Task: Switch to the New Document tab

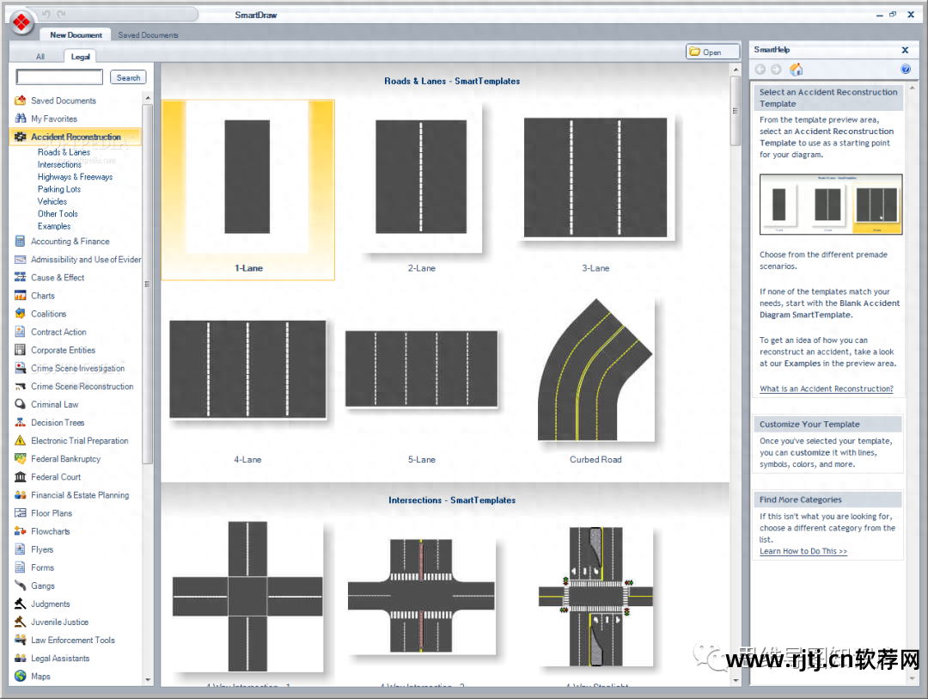Action: tap(76, 35)
